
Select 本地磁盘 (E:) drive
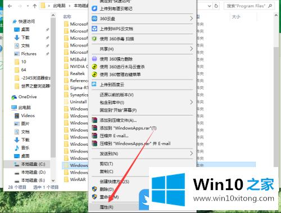[33, 180]
